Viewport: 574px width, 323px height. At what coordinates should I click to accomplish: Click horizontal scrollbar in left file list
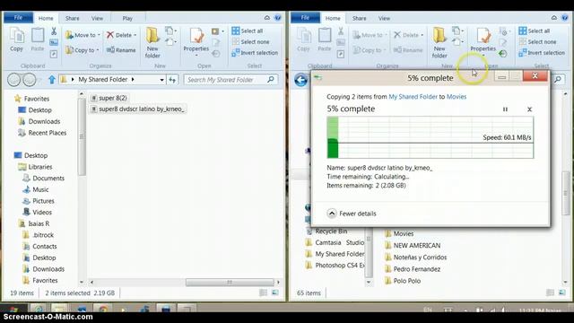[230, 283]
